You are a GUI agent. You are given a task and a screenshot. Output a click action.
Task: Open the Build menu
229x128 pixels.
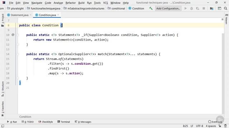click(x=81, y=3)
